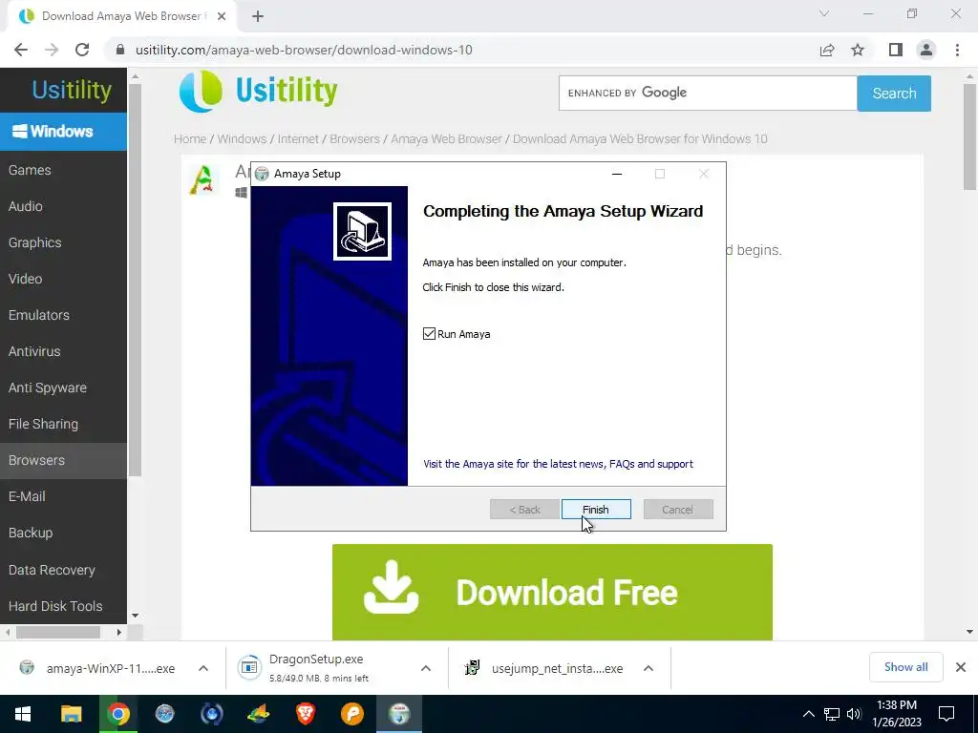Open the Audio category
The image size is (978, 733).
pyautogui.click(x=26, y=206)
